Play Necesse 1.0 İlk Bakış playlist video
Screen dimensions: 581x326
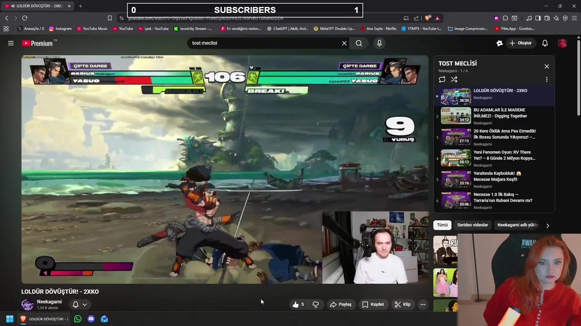point(494,201)
